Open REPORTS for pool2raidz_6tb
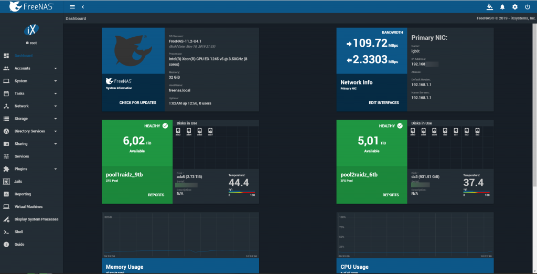537x274 pixels. point(390,195)
